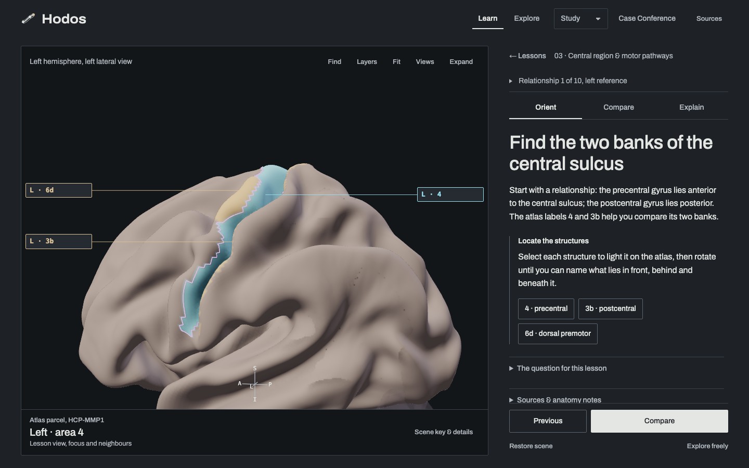
Task: Fit the brain model to view
Action: [x=396, y=62]
